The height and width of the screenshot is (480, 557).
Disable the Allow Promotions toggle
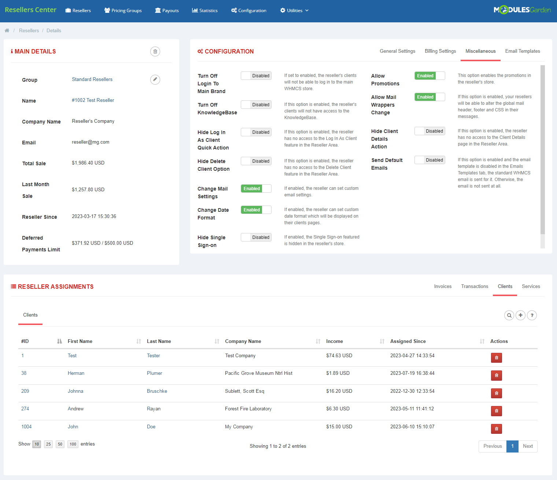click(429, 75)
